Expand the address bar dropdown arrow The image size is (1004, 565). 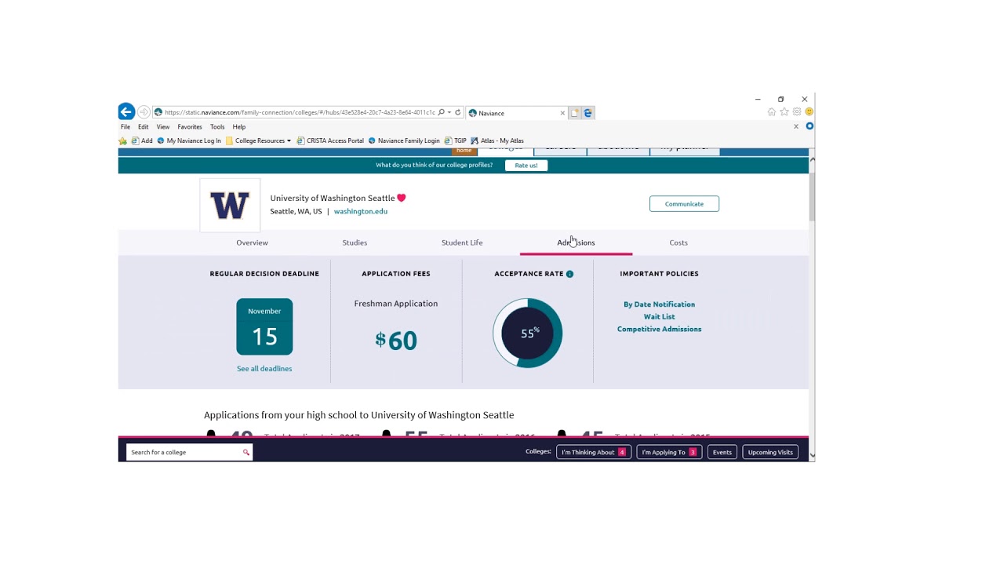click(449, 112)
